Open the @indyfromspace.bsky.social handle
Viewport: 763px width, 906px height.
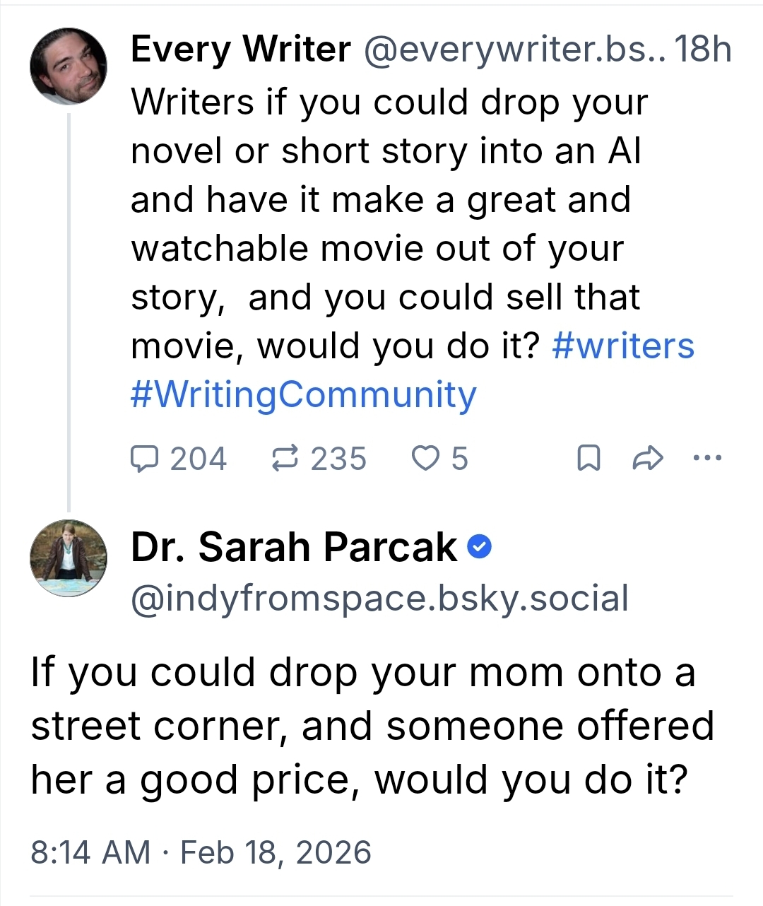pos(379,598)
